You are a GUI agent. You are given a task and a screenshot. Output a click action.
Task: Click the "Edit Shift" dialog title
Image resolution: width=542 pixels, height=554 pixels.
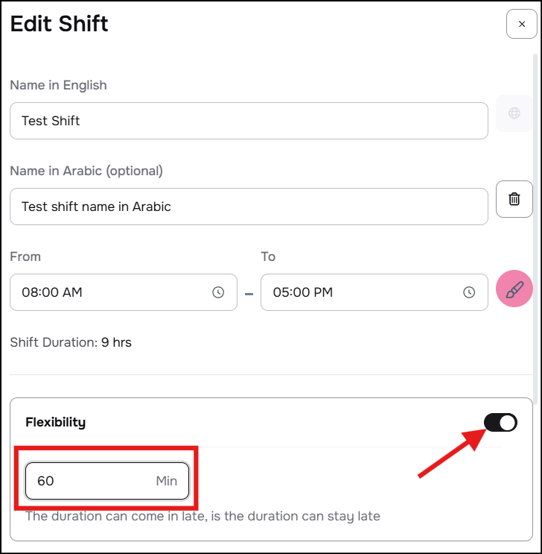60,24
